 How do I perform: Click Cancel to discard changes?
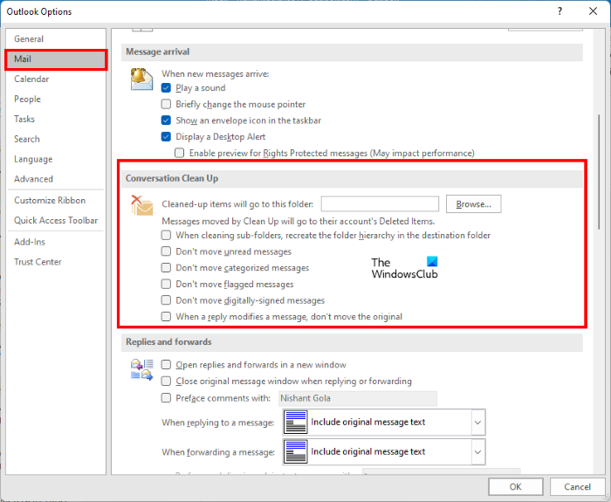point(577,486)
